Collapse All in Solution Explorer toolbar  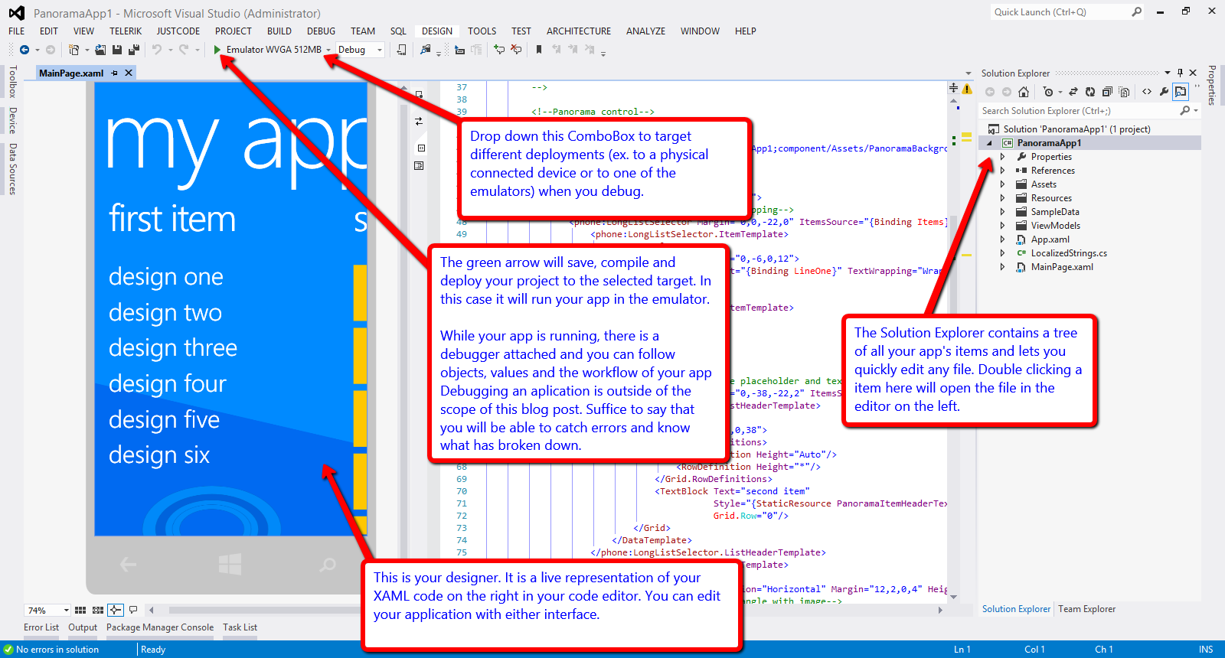(x=1107, y=92)
